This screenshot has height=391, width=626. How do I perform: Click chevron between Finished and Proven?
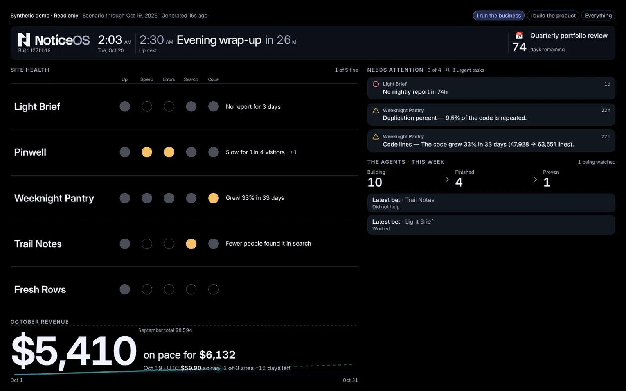(535, 179)
